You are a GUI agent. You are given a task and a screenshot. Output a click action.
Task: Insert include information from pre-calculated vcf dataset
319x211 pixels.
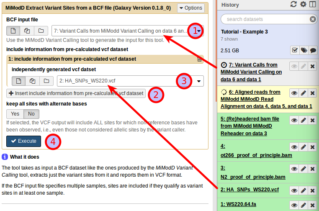click(x=76, y=93)
